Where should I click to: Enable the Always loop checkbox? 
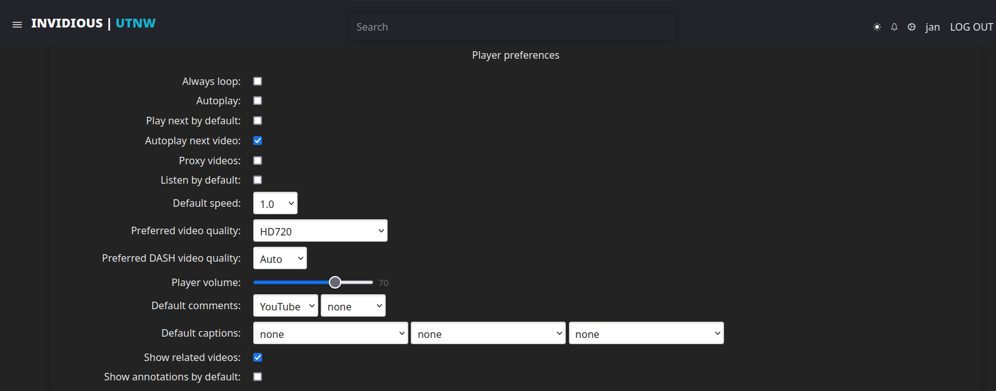coord(258,81)
